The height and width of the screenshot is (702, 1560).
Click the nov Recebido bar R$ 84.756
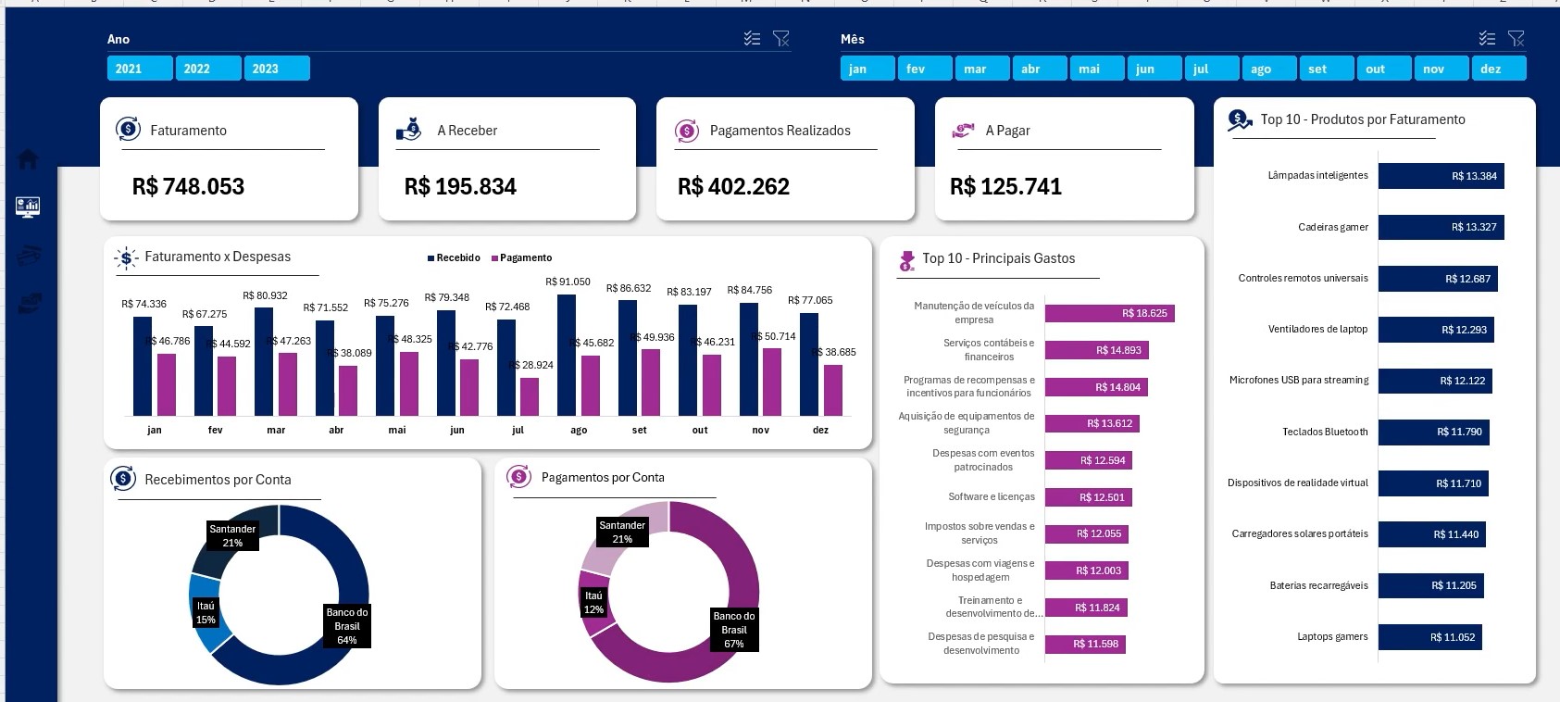749,358
